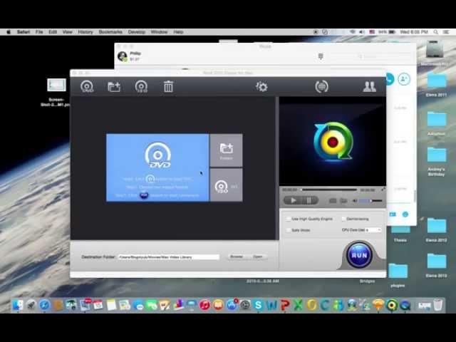Open the Help menu

coord(178,32)
